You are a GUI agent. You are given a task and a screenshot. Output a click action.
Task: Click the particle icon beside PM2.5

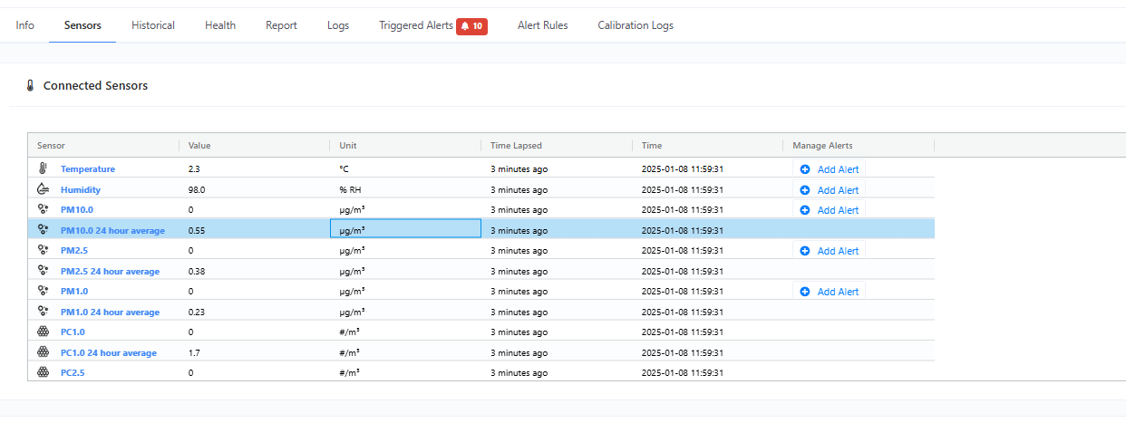tap(43, 250)
